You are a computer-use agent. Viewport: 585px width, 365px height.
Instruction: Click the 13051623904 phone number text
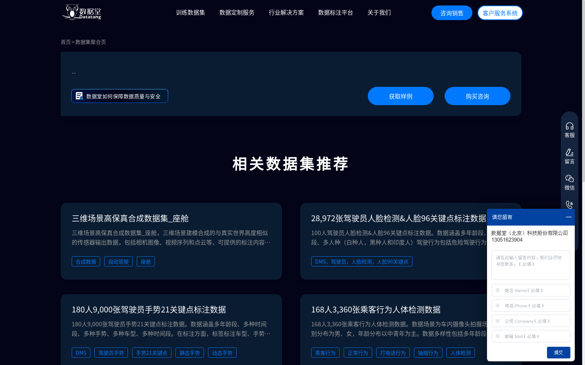tap(507, 240)
